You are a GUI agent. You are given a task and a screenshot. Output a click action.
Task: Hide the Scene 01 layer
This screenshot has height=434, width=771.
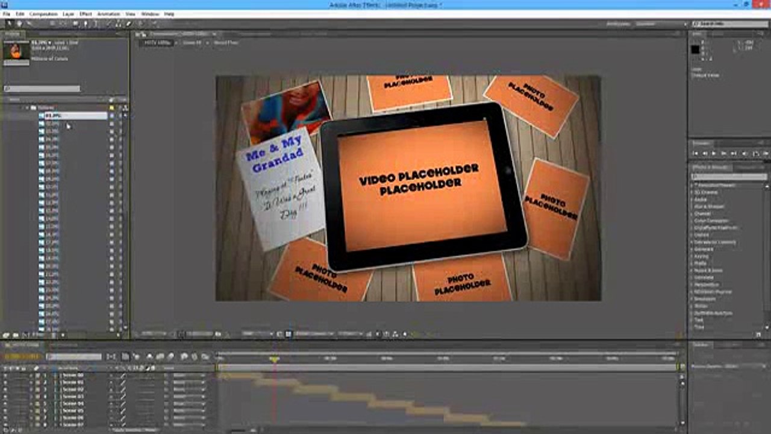(6, 382)
